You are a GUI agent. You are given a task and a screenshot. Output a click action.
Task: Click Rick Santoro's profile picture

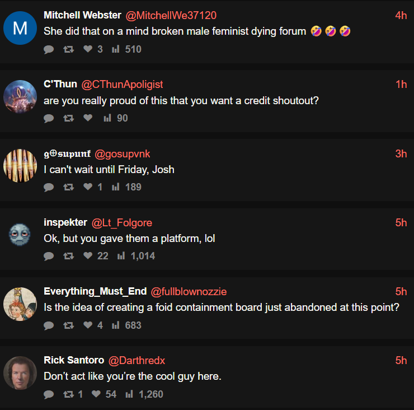point(20,372)
